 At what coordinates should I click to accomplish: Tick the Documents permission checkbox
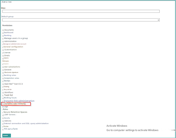3,30
